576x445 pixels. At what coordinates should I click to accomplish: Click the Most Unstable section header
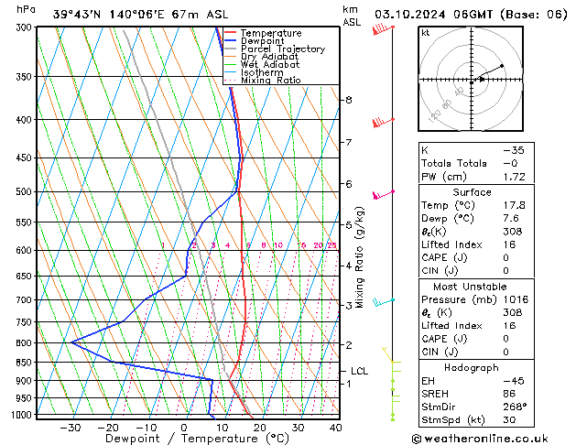[x=470, y=287]
